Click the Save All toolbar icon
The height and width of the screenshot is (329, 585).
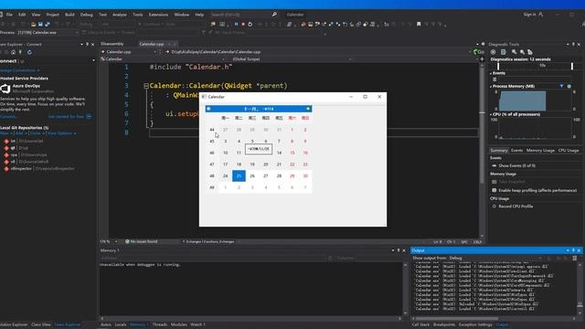pyautogui.click(x=48, y=25)
